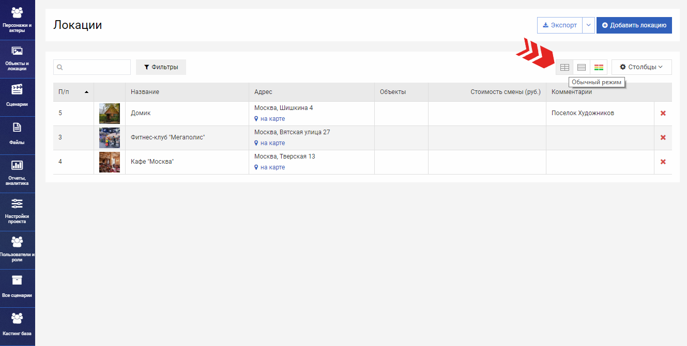This screenshot has height=346, width=687.
Task: Switch to compact rows view mode
Action: 582,67
